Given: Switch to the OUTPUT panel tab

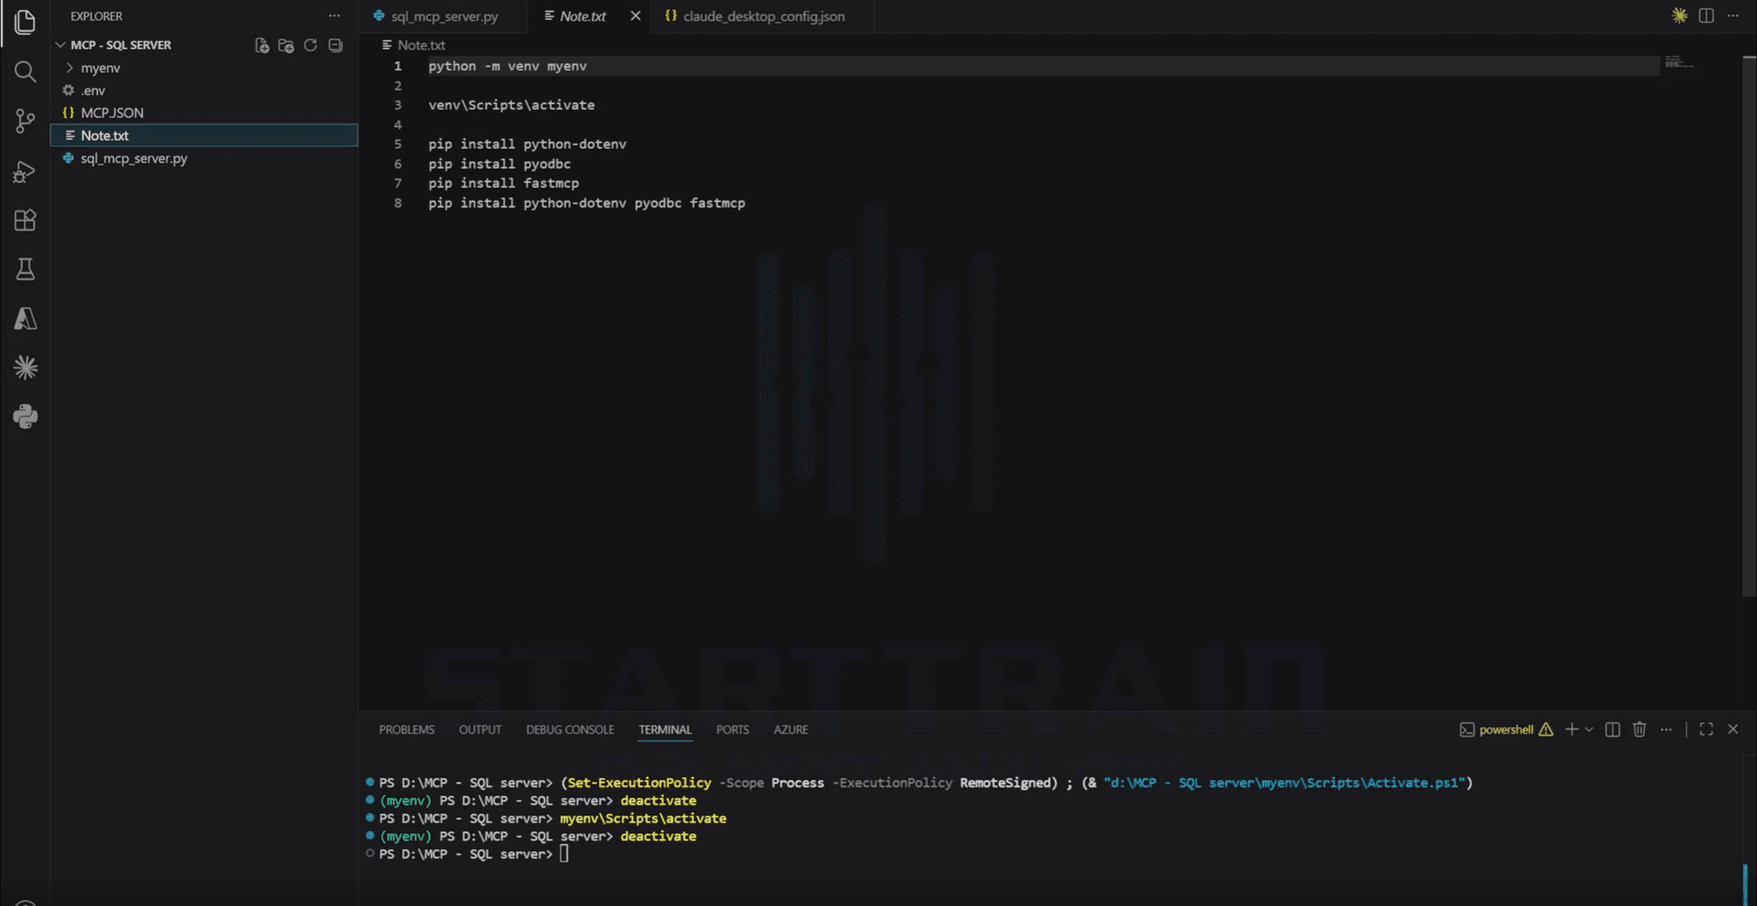Looking at the screenshot, I should point(480,729).
